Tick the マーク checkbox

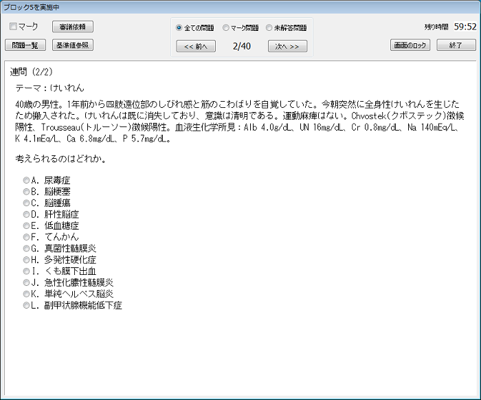13,26
